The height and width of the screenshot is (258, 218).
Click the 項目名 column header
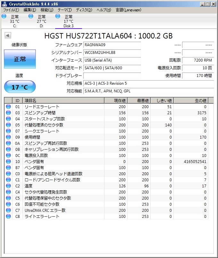tap(63, 100)
